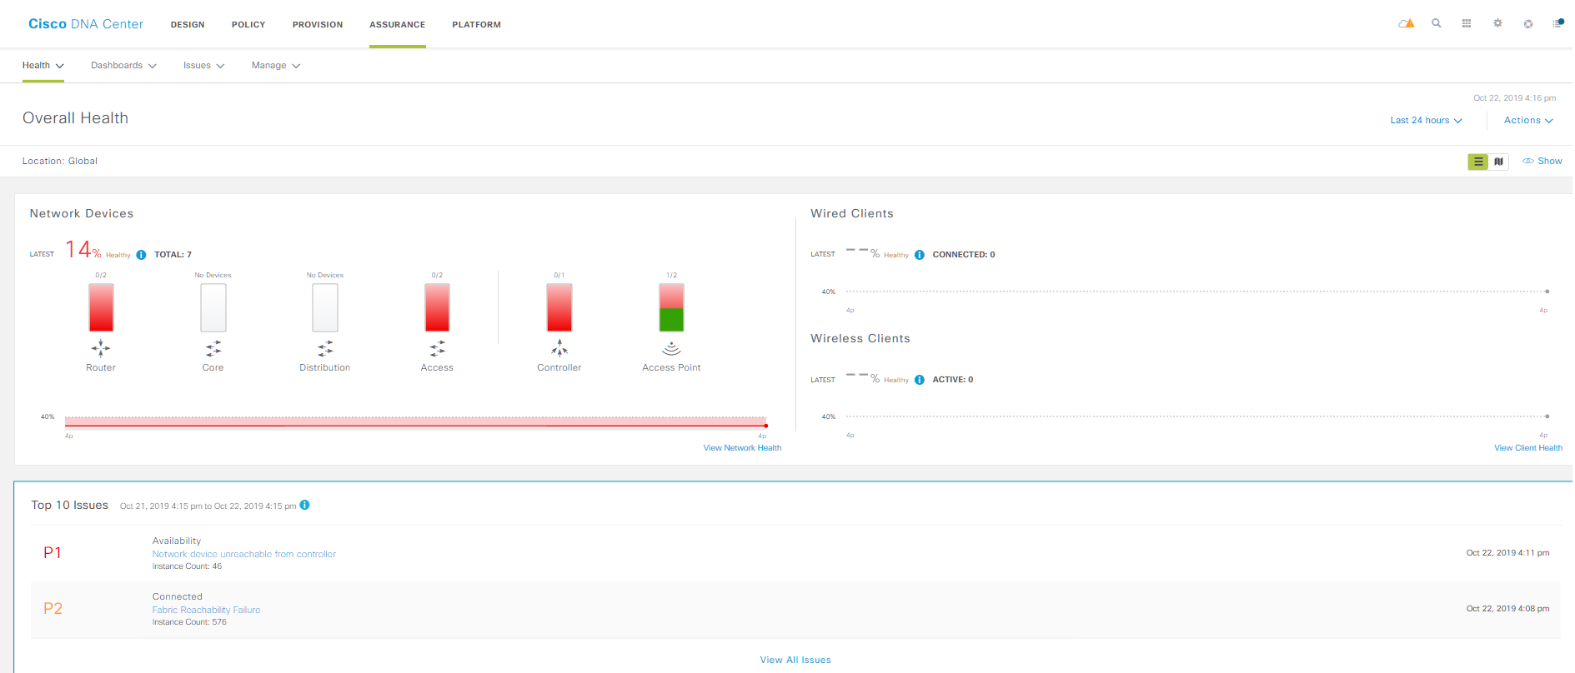Screen dimensions: 1575x673
Task: Click the Access switch icon
Action: 437,348
